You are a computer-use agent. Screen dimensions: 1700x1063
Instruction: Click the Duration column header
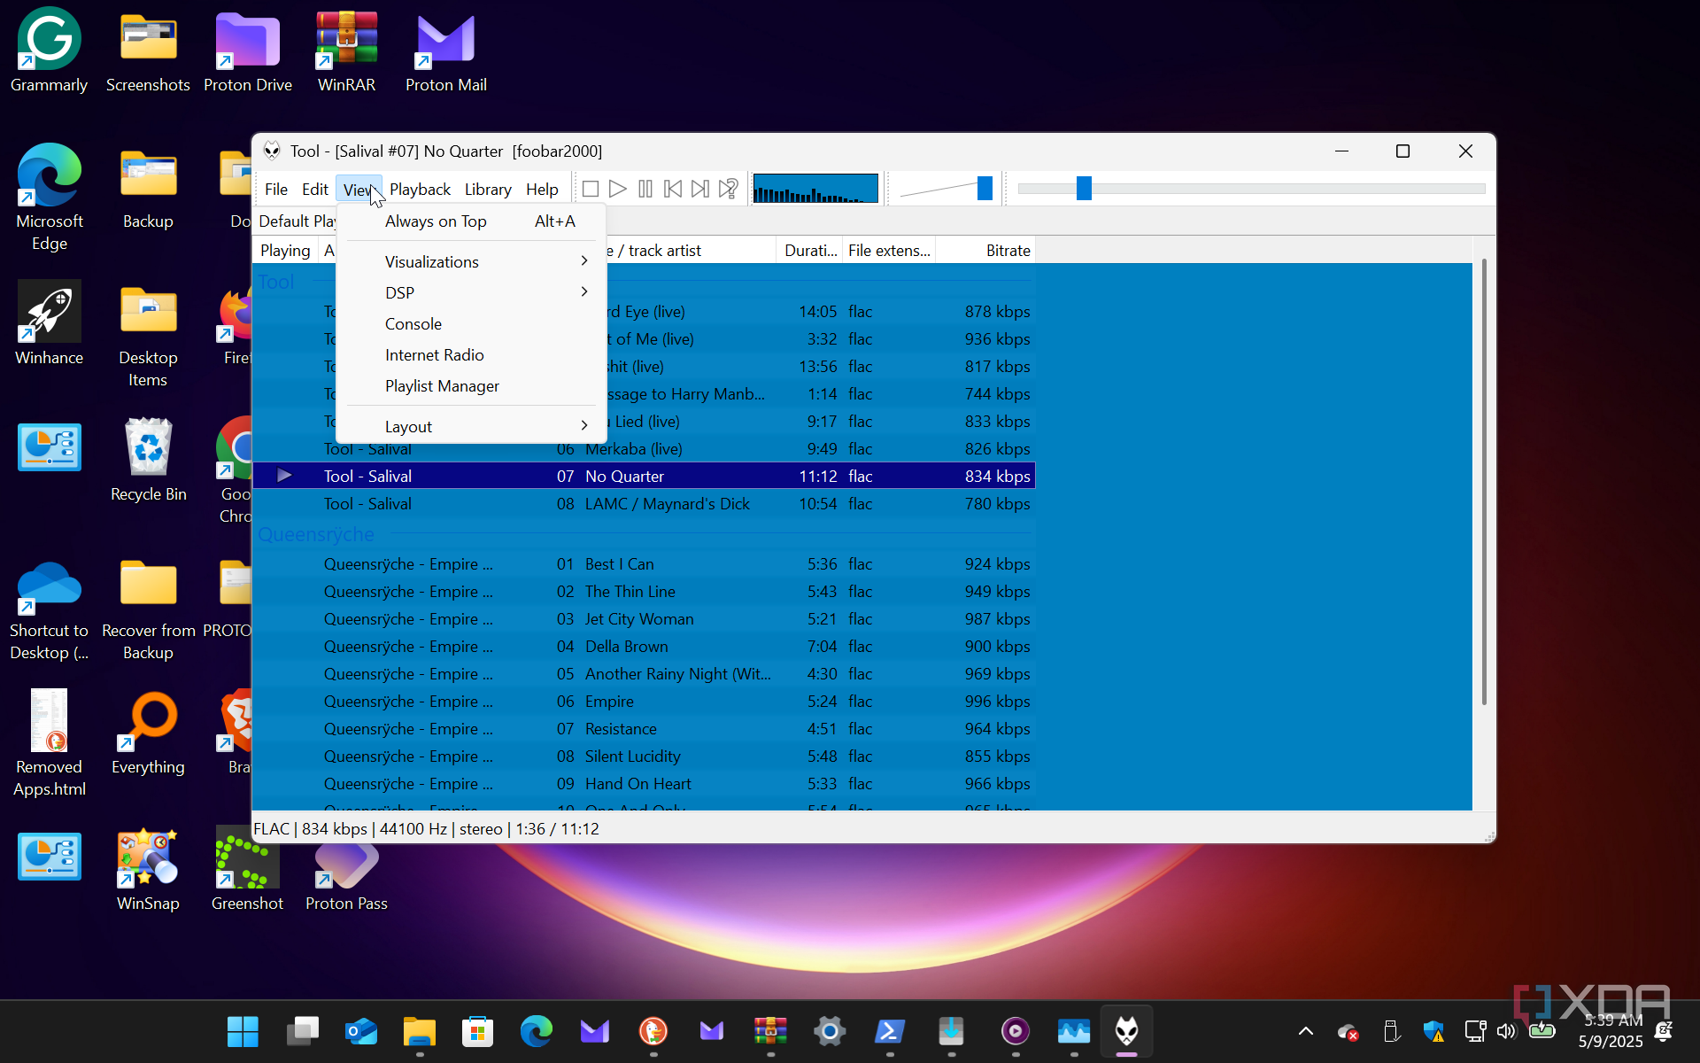pos(809,251)
